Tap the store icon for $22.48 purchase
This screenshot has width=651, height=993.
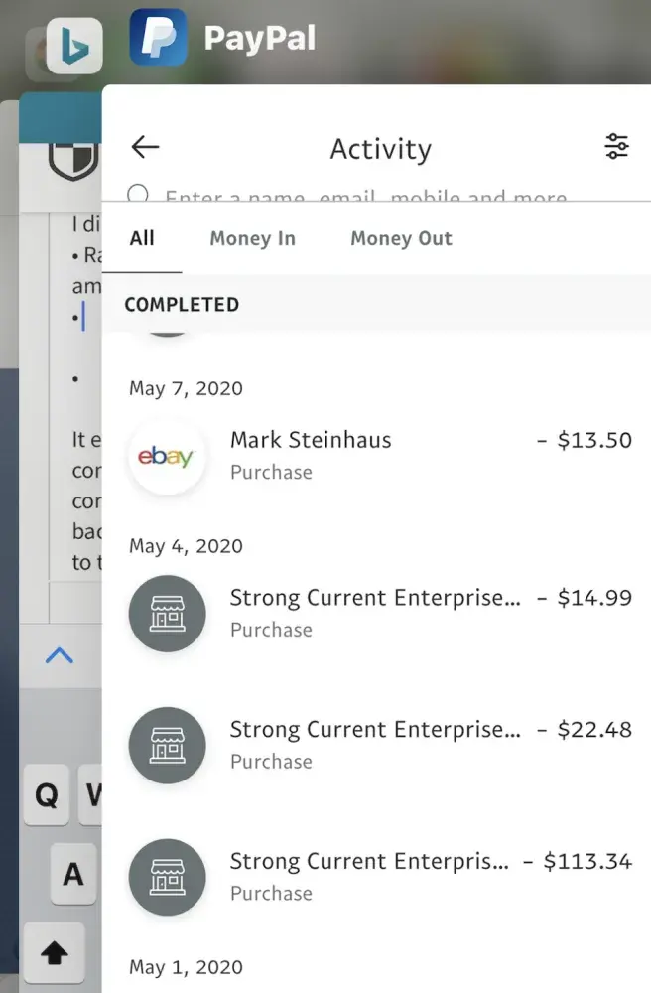[x=167, y=746]
